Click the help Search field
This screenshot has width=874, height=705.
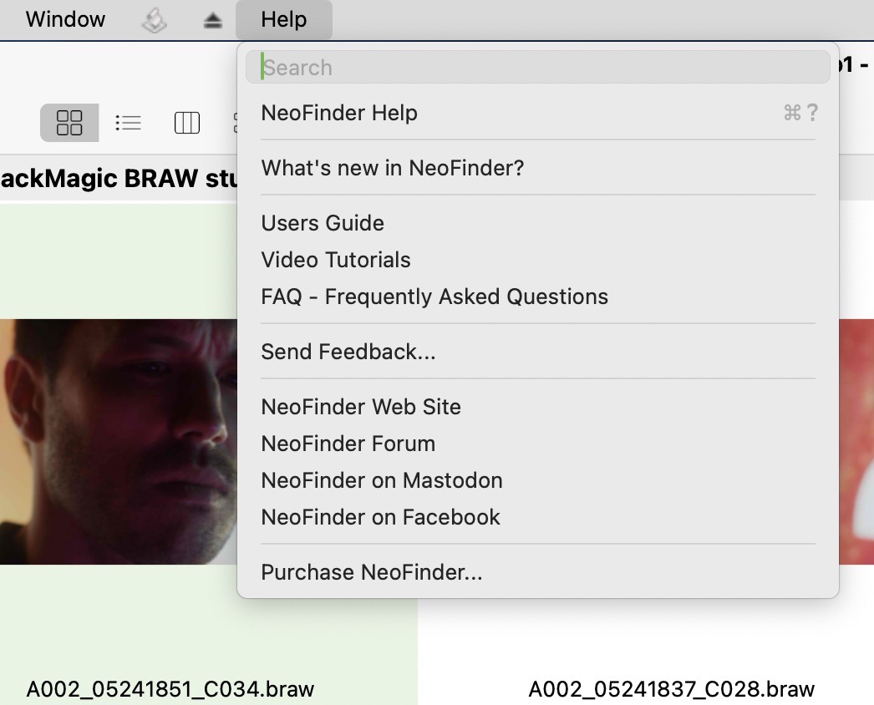(537, 67)
